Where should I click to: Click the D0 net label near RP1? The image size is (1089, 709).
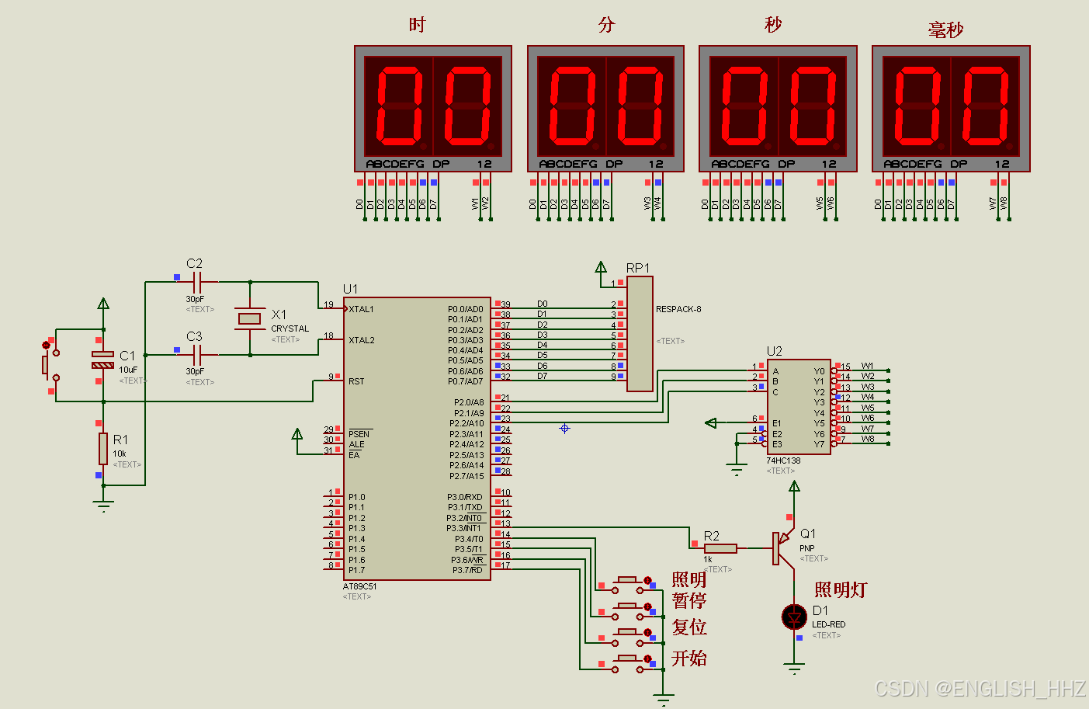click(x=543, y=304)
